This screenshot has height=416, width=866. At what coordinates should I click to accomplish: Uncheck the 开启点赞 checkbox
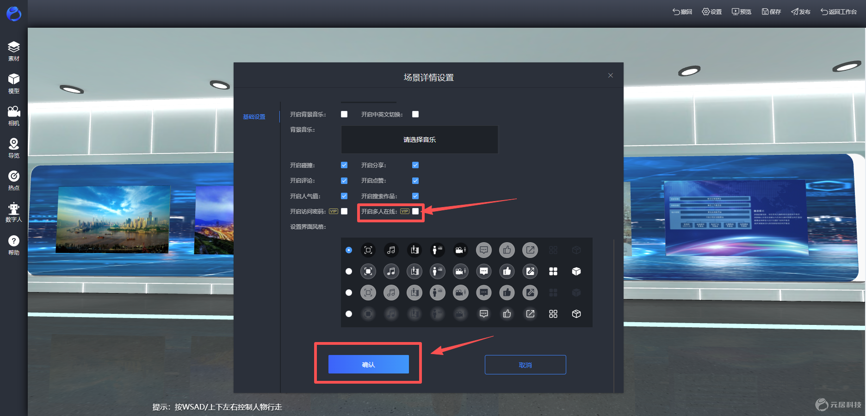tap(415, 181)
